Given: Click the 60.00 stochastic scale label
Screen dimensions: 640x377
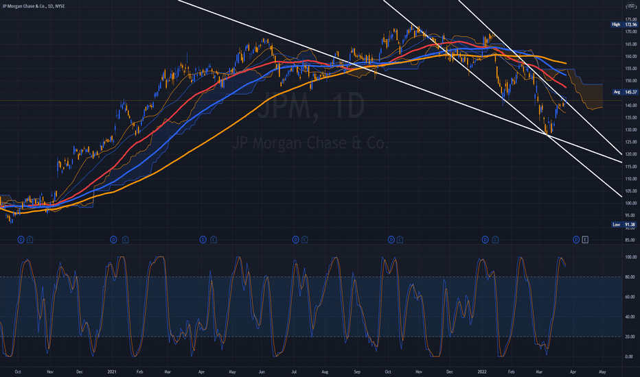Looking at the screenshot, I should click(x=630, y=297).
